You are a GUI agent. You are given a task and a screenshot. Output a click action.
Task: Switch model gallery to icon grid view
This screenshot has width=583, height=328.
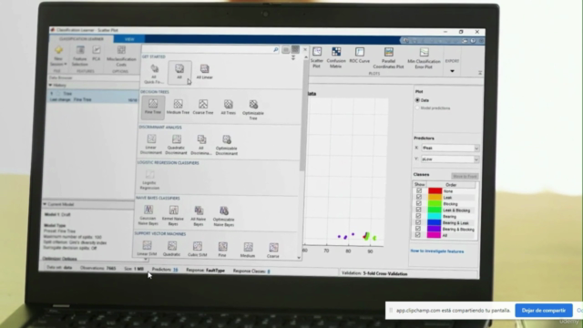point(295,49)
